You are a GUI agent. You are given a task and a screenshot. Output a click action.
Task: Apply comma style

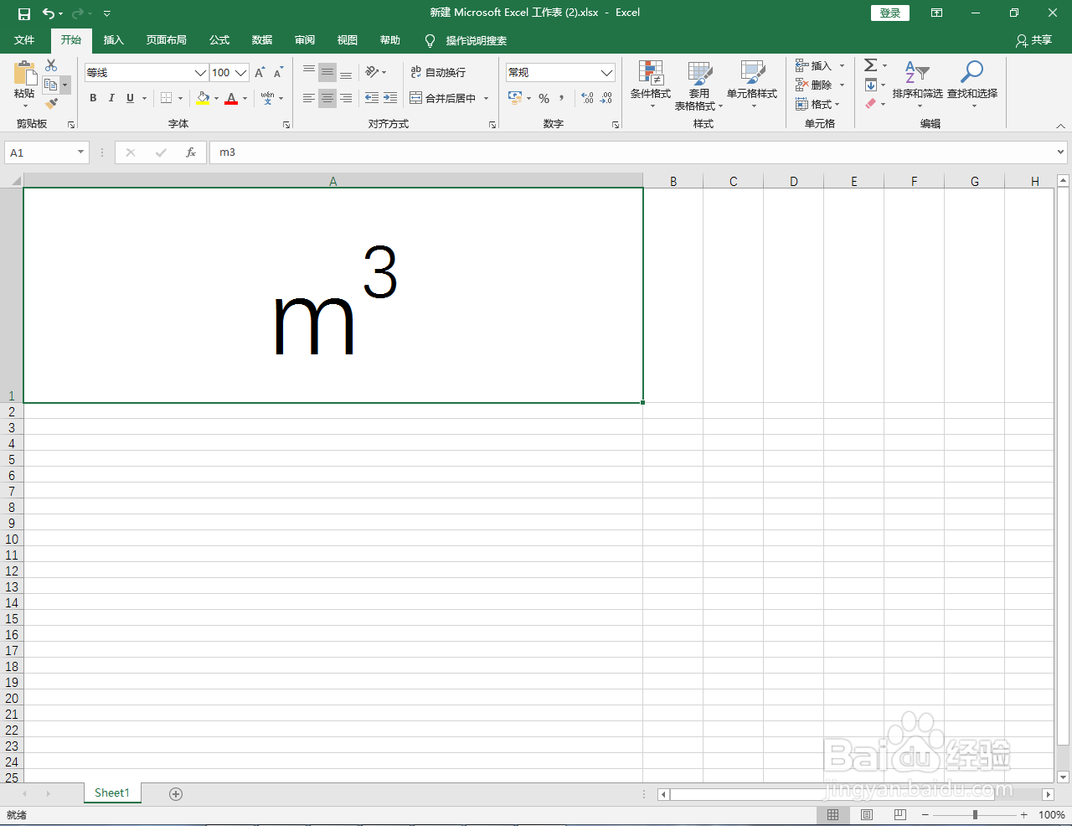tap(561, 98)
